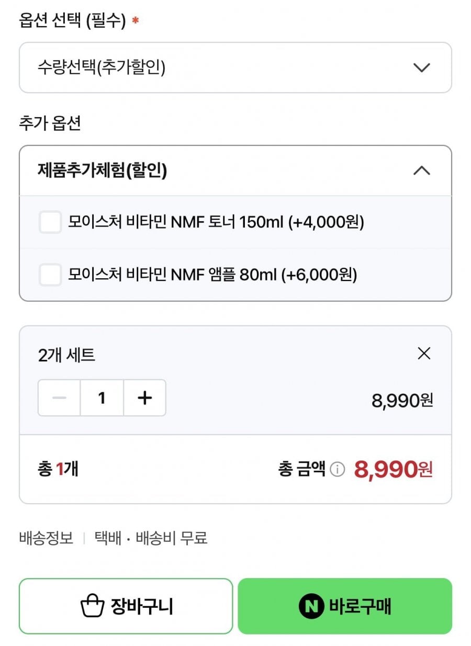Click the red 8,990원 total price
Screen dimensions: 471x646
tap(393, 470)
